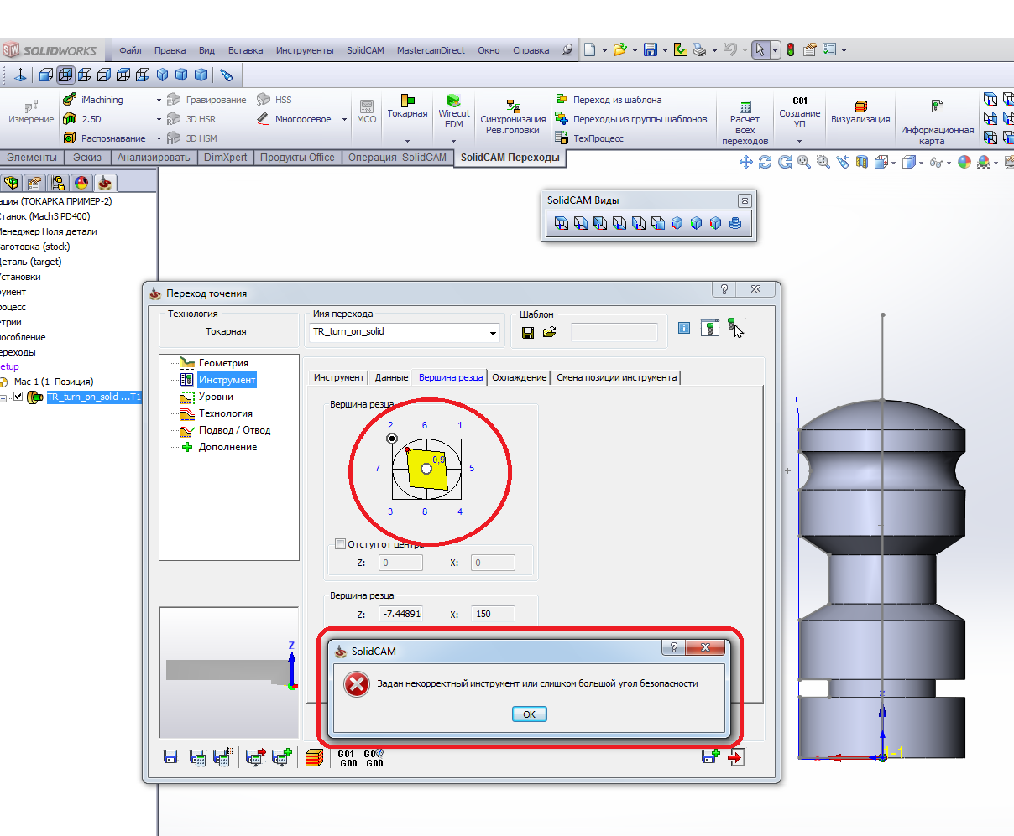Click the MCO operation icon

click(x=367, y=112)
